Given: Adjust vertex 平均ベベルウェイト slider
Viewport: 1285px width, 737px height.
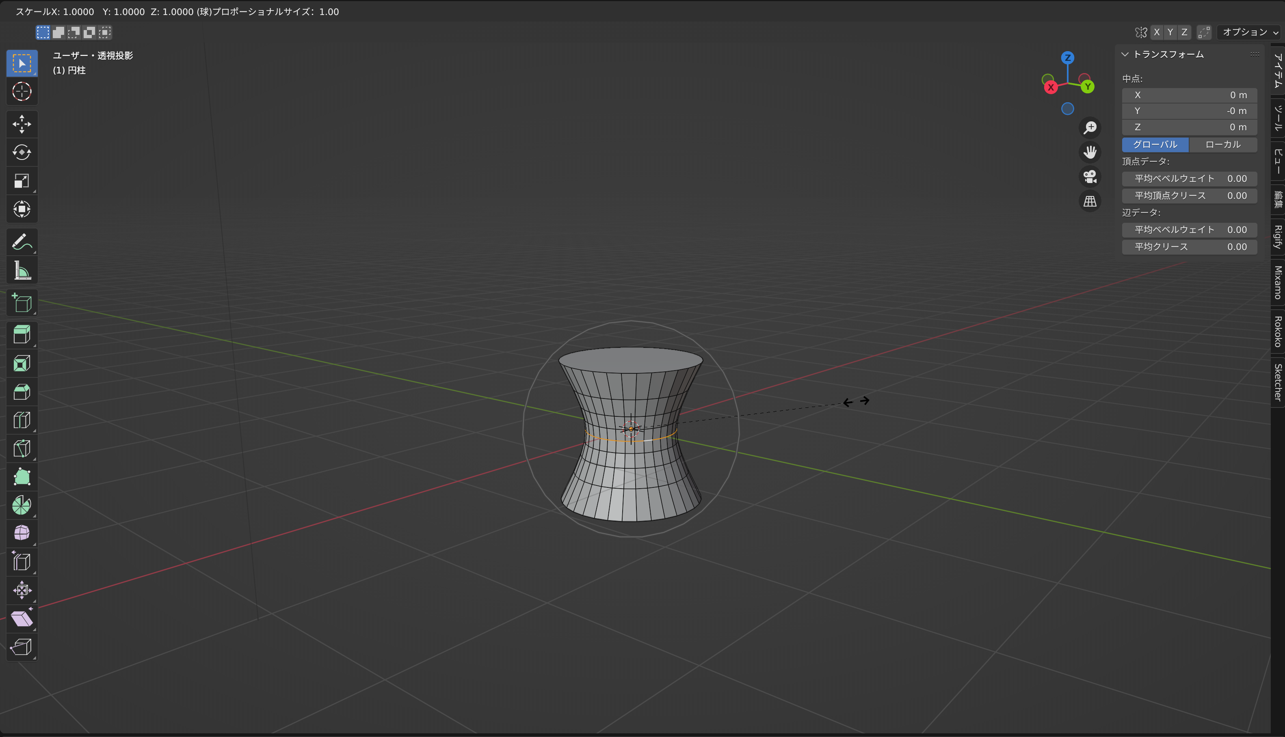Looking at the screenshot, I should click(x=1189, y=179).
